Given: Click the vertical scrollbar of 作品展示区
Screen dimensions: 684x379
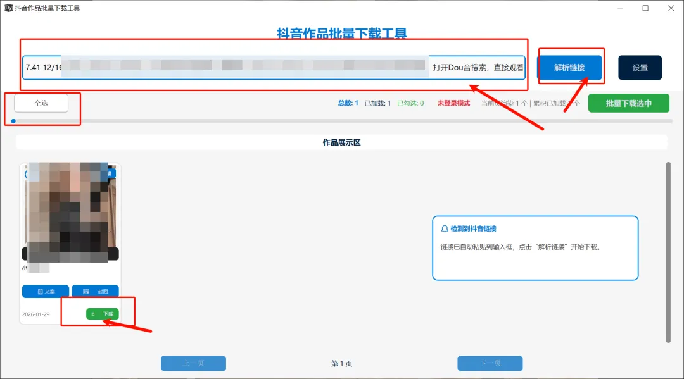Looking at the screenshot, I should (x=668, y=252).
